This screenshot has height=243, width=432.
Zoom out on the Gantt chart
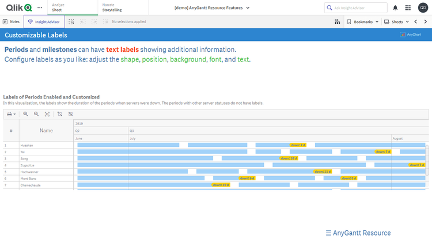[36, 114]
